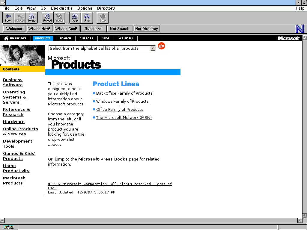Click the Home toolbar icon
This screenshot has width=307, height=230.
pos(32,18)
